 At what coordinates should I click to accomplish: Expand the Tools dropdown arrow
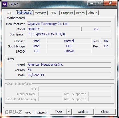(69, 112)
